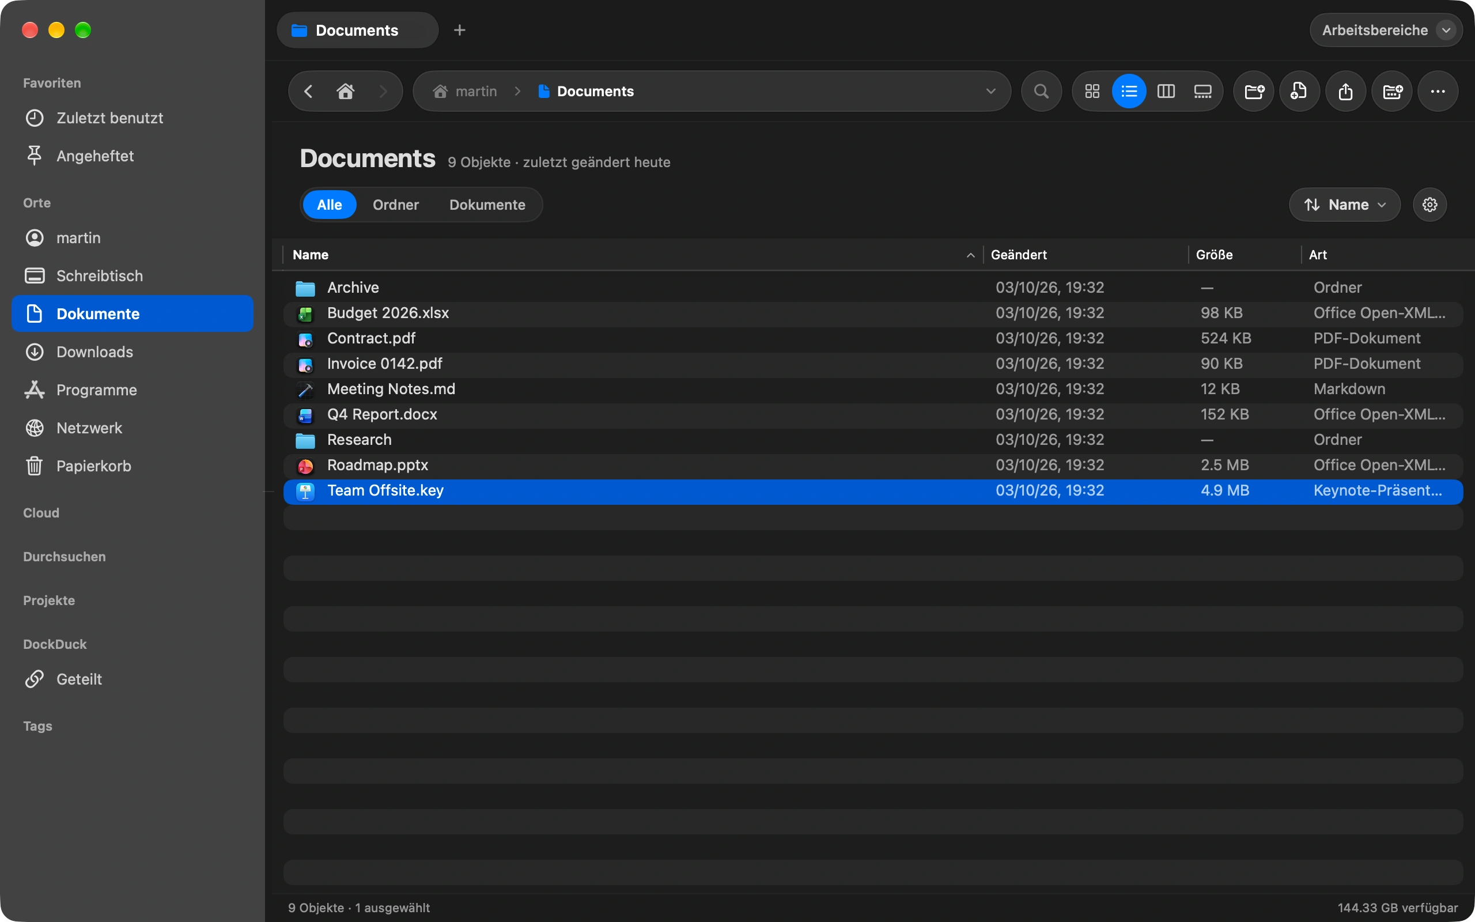Screen dimensions: 1475x922
Task: Open Schreibtisch in sidebar
Action: (x=133, y=276)
